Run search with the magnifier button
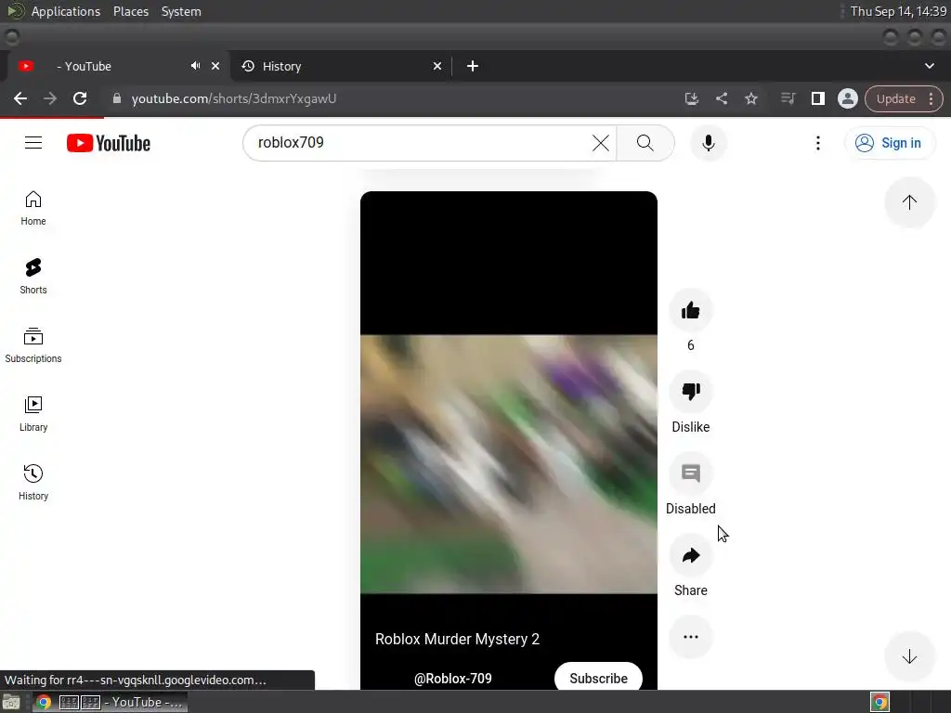This screenshot has height=713, width=951. [645, 143]
